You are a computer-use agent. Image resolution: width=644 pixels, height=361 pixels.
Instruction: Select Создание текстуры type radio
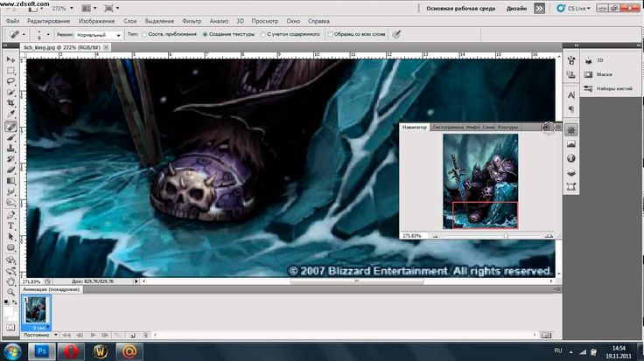coord(205,34)
